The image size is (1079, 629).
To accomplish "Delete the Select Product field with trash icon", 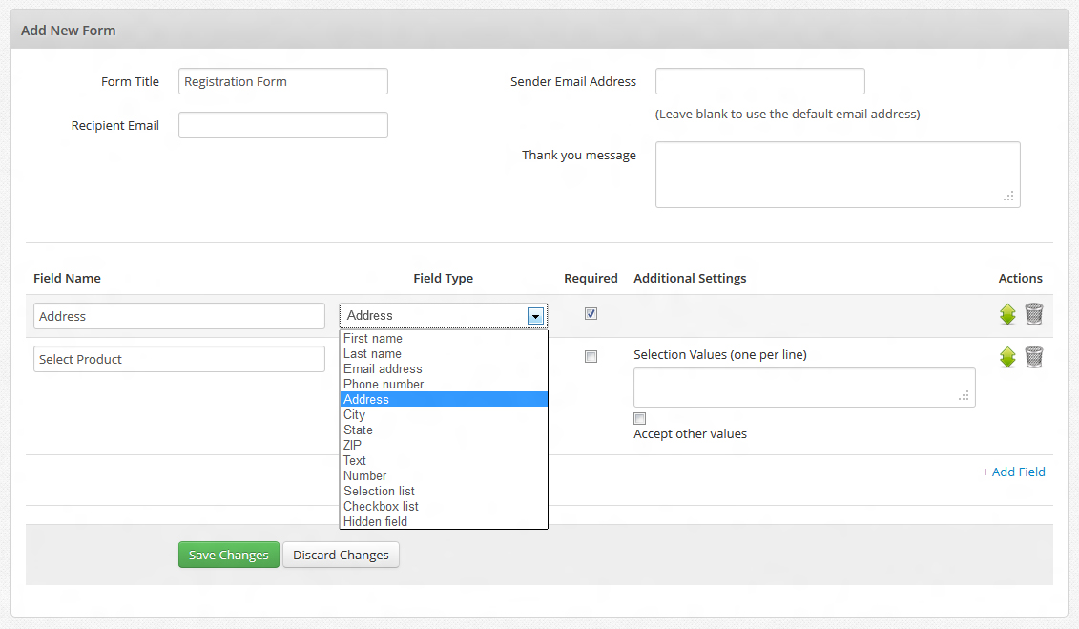I will [x=1033, y=356].
